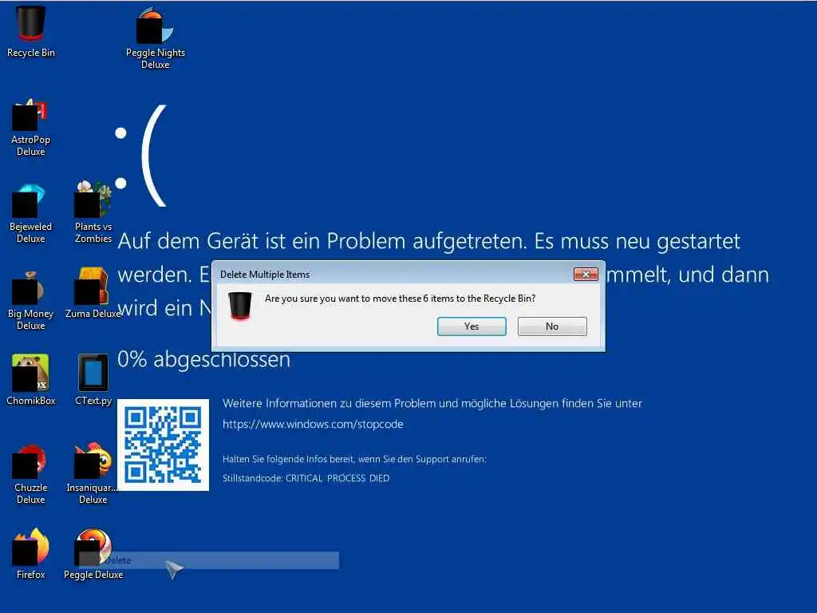Viewport: 817px width, 613px height.
Task: Close the Delete Multiple Items dialog
Action: (x=586, y=275)
